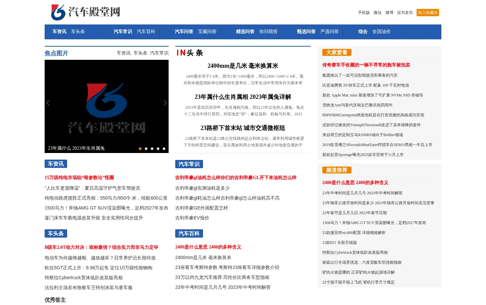
Task: Open article 吉利帝豪gl实测油耗是多少
Action: pos(202,188)
